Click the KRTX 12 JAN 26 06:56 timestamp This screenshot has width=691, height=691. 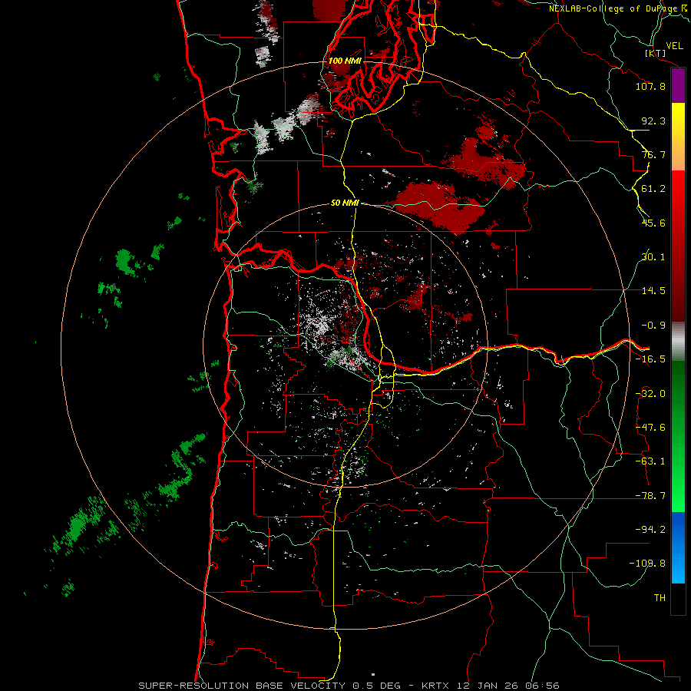(491, 686)
